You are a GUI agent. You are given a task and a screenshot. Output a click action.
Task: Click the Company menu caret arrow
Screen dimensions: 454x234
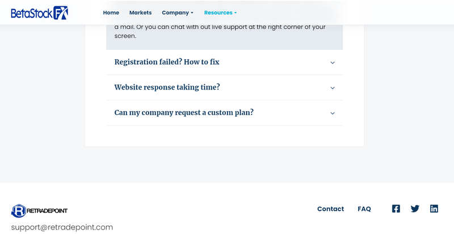tap(192, 12)
